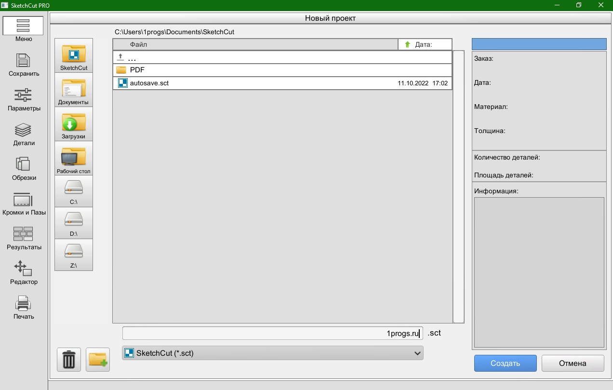The image size is (613, 390).
Task: Restore the SketchCut PRO window
Action: coord(579,5)
